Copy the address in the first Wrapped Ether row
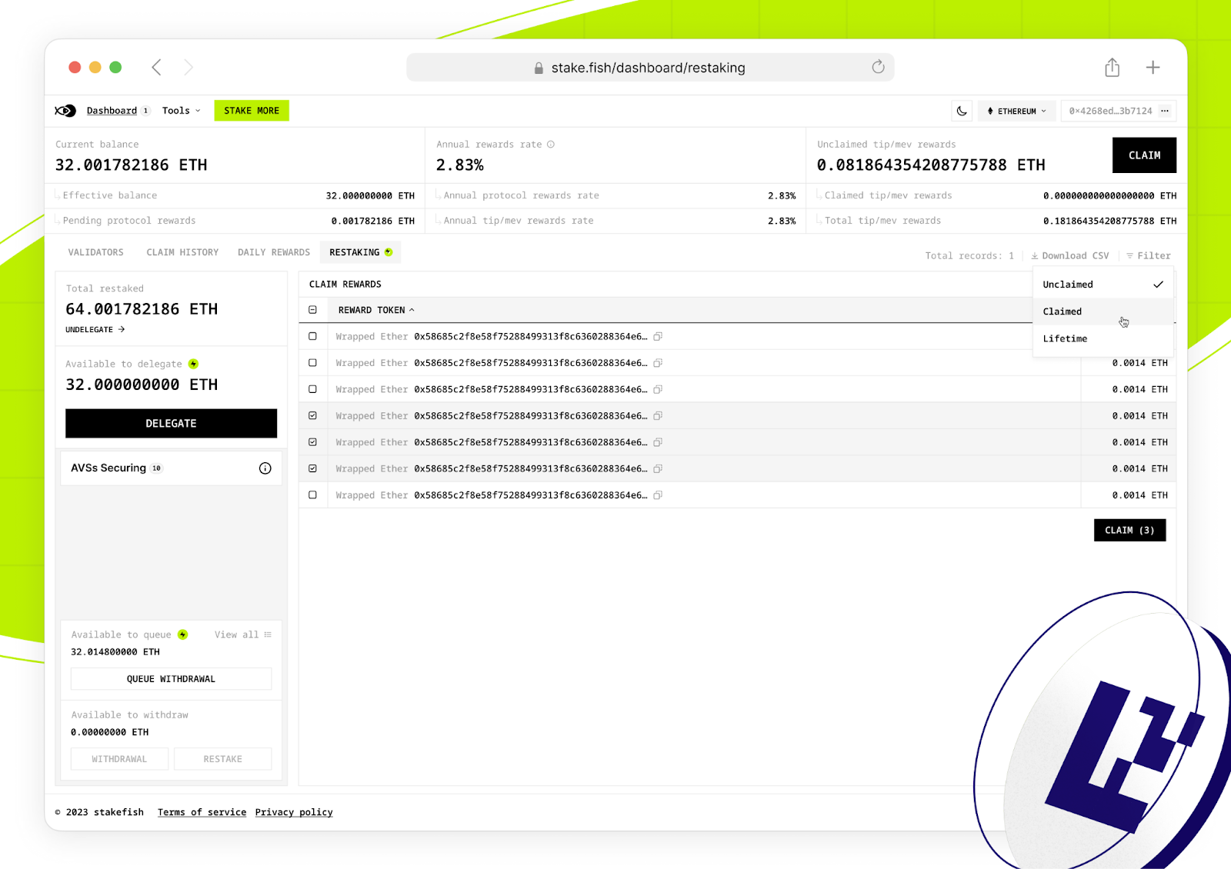Screen dimensions: 1231x869 (658, 336)
